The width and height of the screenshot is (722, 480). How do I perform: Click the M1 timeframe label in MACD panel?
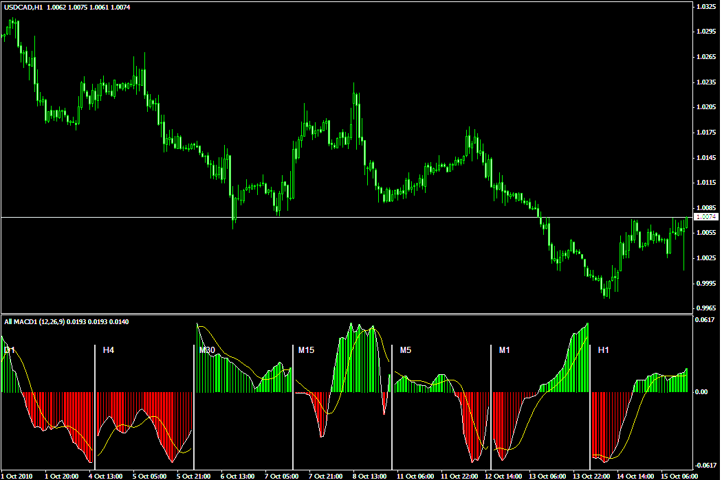click(x=504, y=350)
